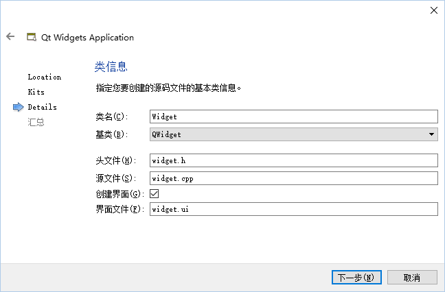The width and height of the screenshot is (445, 292).
Task: Click the 类信息 heading
Action: (x=111, y=66)
